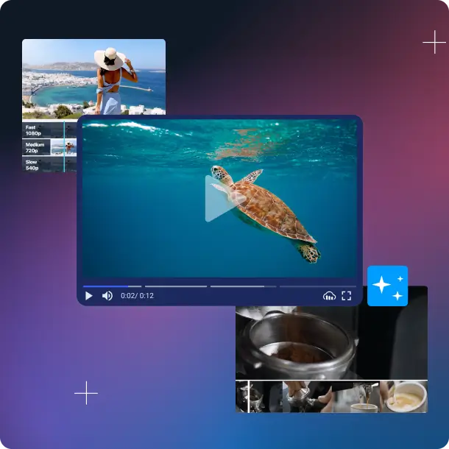Open the cloud analytics icon in the player
This screenshot has height=449, width=449.
point(329,296)
